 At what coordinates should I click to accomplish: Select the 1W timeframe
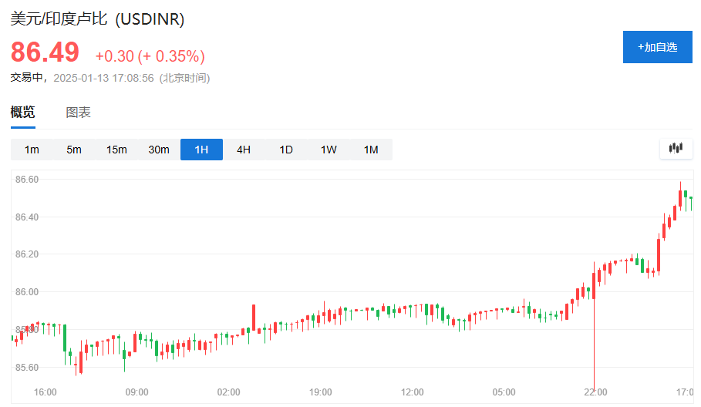click(329, 150)
